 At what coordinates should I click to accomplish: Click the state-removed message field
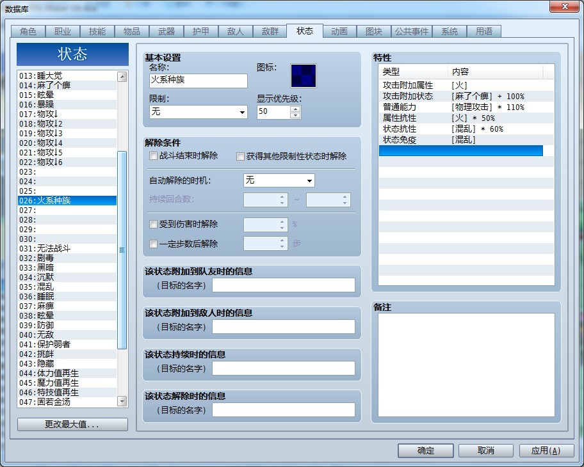point(284,410)
